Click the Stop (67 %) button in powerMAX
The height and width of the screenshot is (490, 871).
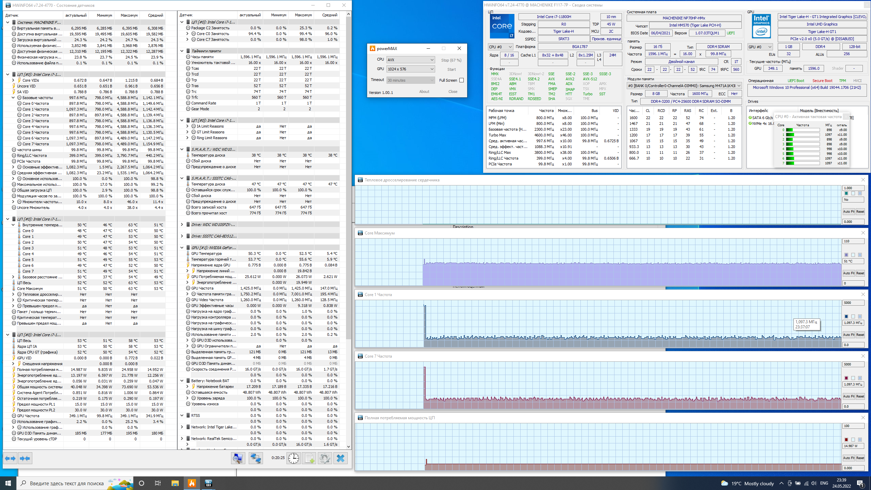point(451,60)
